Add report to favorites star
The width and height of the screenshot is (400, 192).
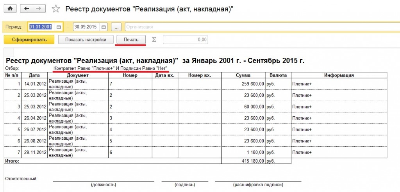[x=55, y=9]
